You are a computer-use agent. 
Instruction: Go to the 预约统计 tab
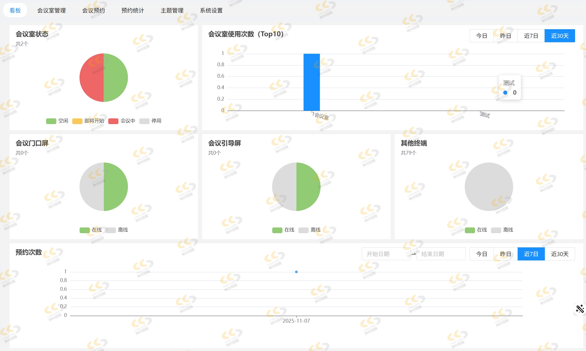[x=133, y=10]
